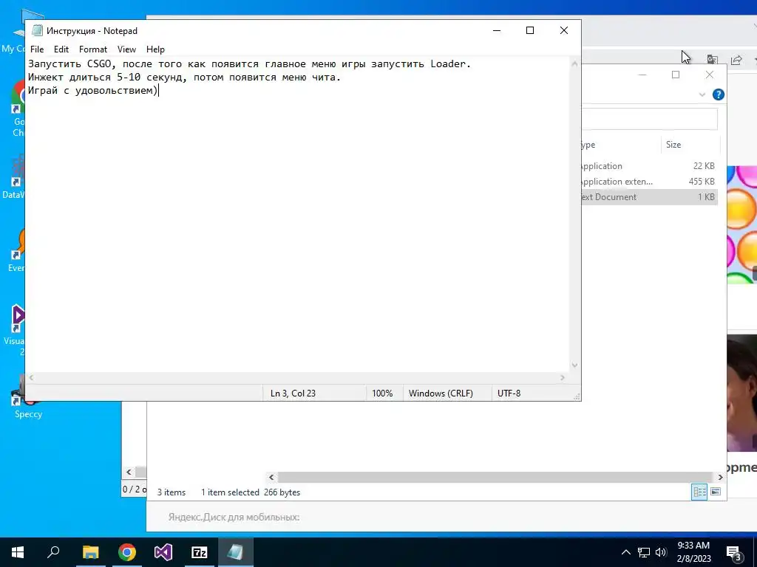Select the 1 KB Text Document row
757x567 pixels.
pos(649,196)
